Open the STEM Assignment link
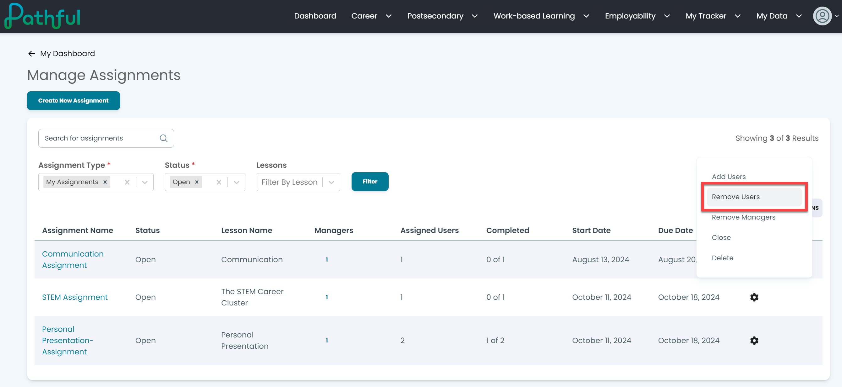 coord(74,297)
